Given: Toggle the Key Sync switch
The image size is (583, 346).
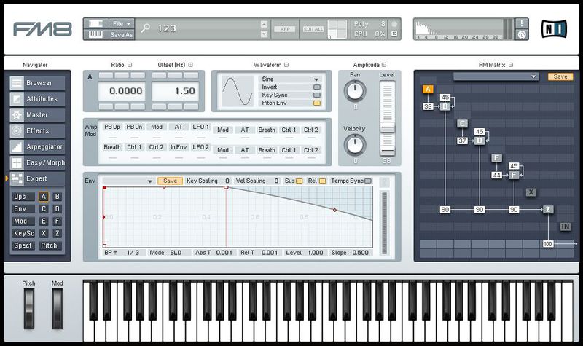Looking at the screenshot, I should 316,95.
